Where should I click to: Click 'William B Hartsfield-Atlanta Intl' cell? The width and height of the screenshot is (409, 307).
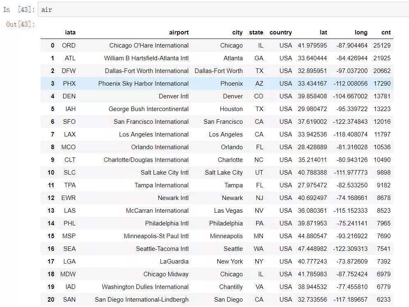[x=146, y=58]
